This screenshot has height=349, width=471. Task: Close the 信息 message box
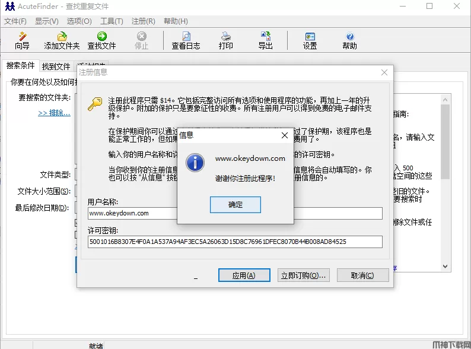coord(285,135)
